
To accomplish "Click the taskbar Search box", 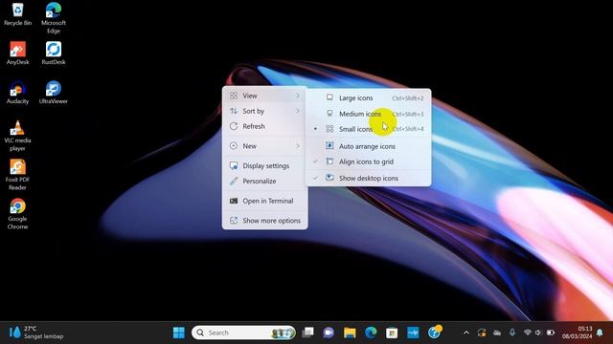I will pyautogui.click(x=243, y=333).
